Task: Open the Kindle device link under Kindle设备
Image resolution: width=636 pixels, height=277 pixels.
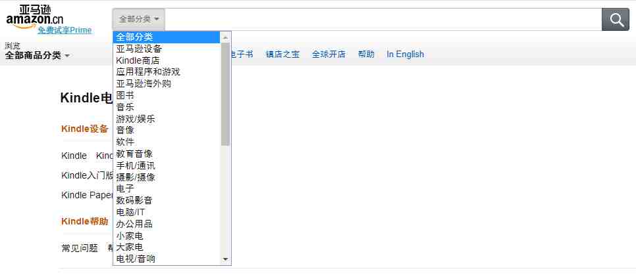Action: click(74, 156)
